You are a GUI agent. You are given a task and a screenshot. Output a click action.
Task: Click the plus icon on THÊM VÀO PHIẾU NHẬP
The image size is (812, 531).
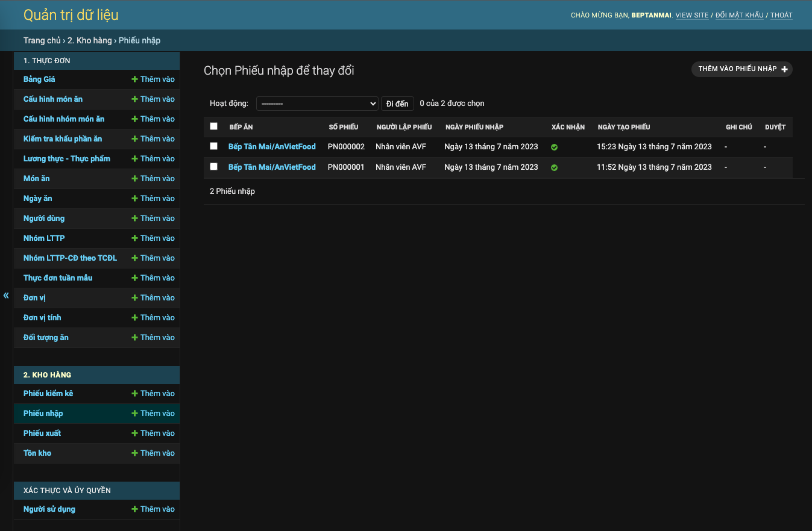784,69
